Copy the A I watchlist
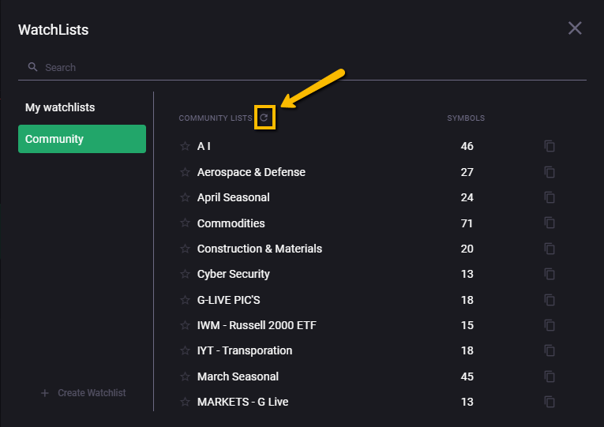 click(550, 146)
